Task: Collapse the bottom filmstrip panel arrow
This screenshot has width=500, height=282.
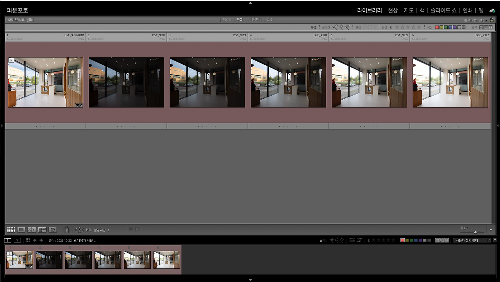Action: pyautogui.click(x=250, y=280)
